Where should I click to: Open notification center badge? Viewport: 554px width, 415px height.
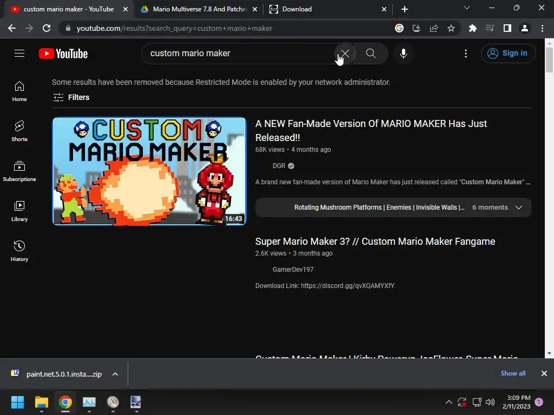coord(539,402)
